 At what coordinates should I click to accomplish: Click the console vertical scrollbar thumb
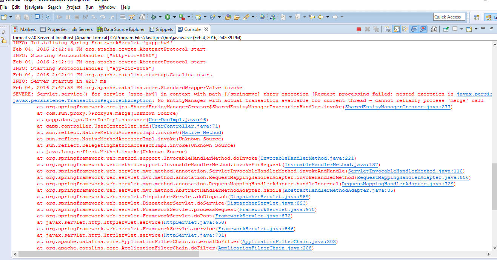click(x=494, y=186)
